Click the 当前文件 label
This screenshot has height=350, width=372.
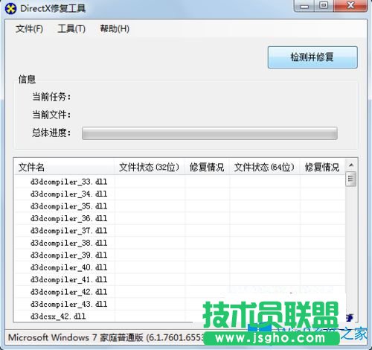click(51, 115)
